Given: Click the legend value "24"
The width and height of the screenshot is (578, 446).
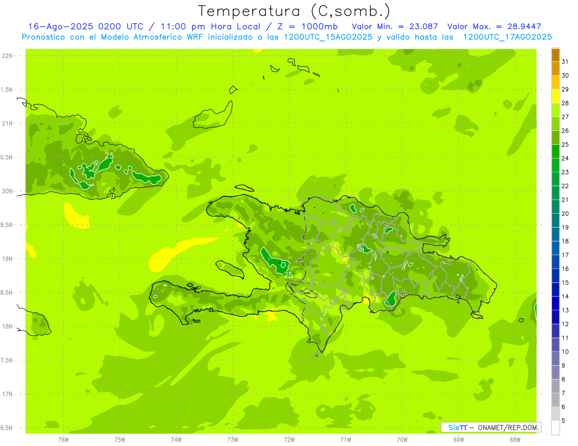Looking at the screenshot, I should click(x=565, y=158).
